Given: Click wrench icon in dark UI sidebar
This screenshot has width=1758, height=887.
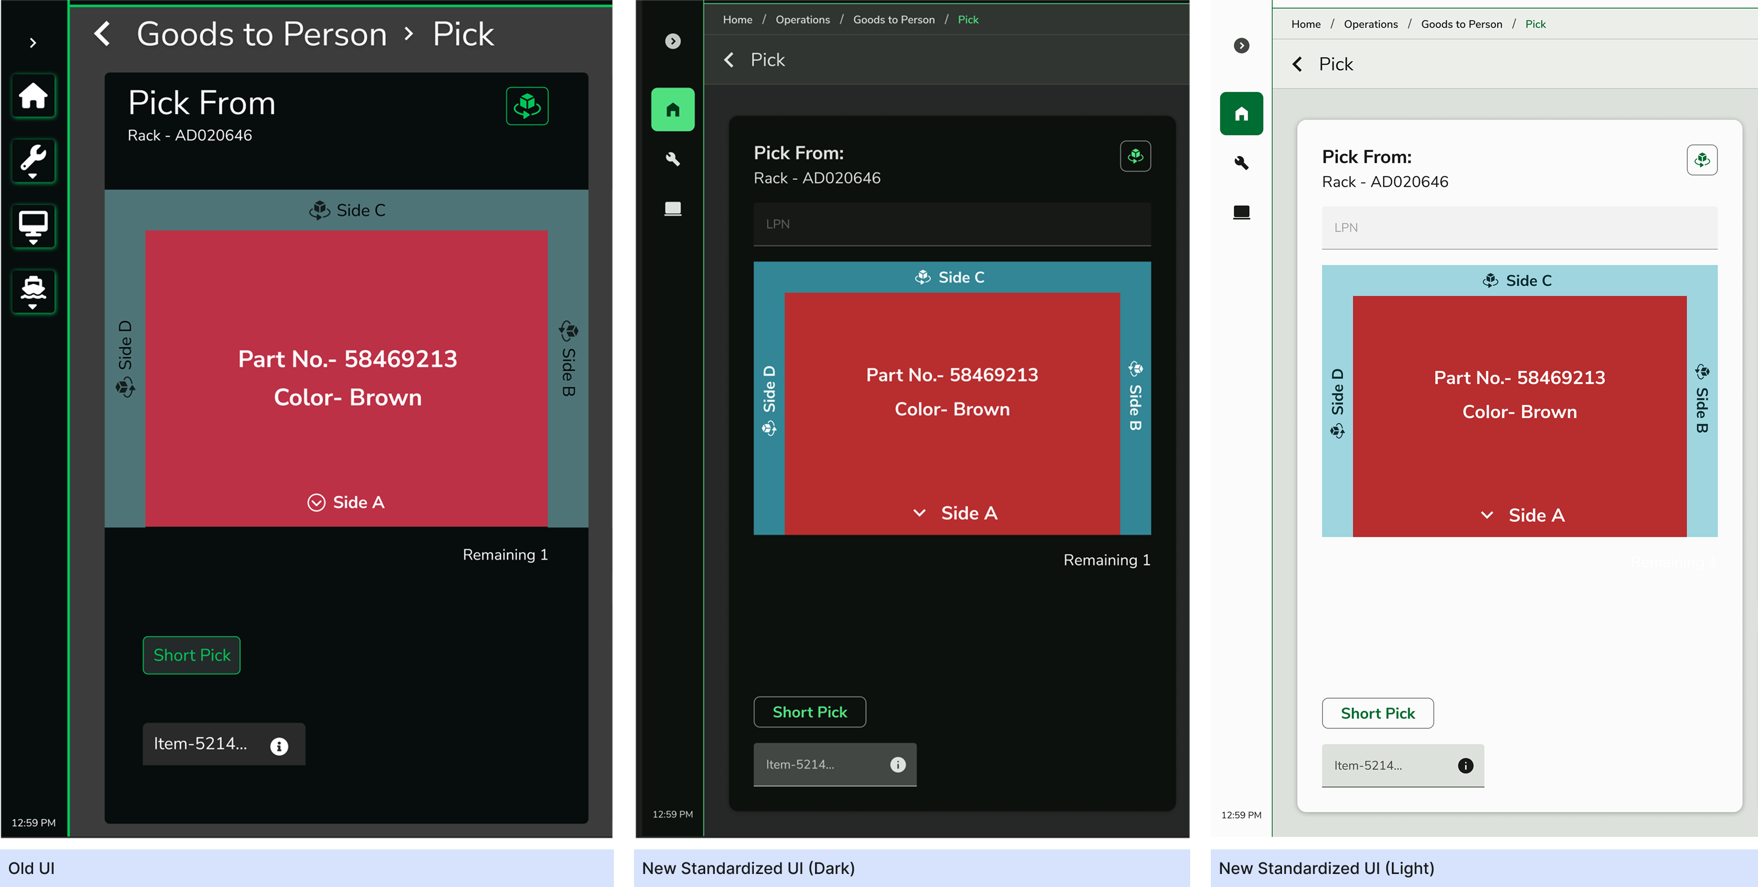Looking at the screenshot, I should (672, 159).
